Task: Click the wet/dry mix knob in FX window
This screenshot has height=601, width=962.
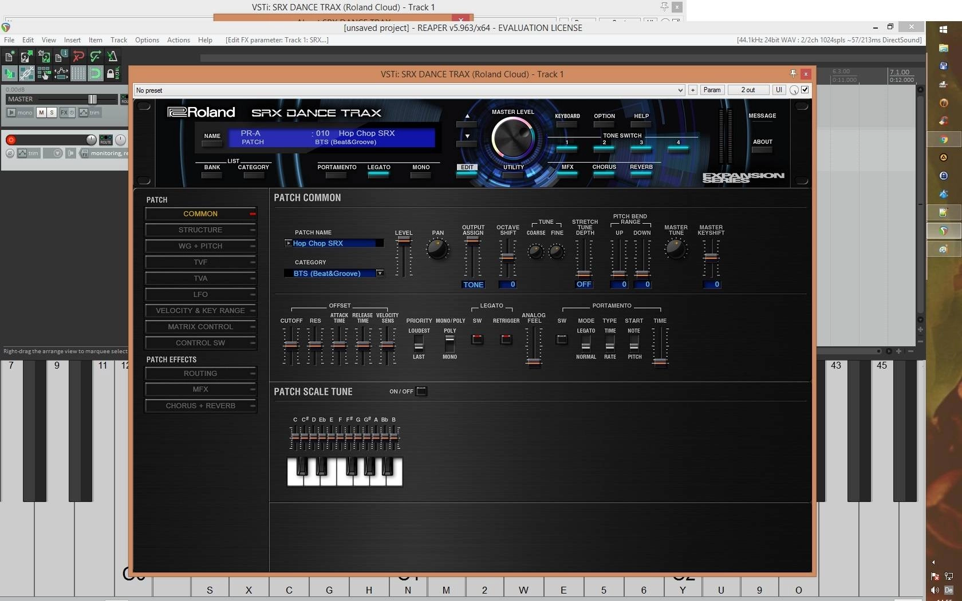Action: click(794, 90)
